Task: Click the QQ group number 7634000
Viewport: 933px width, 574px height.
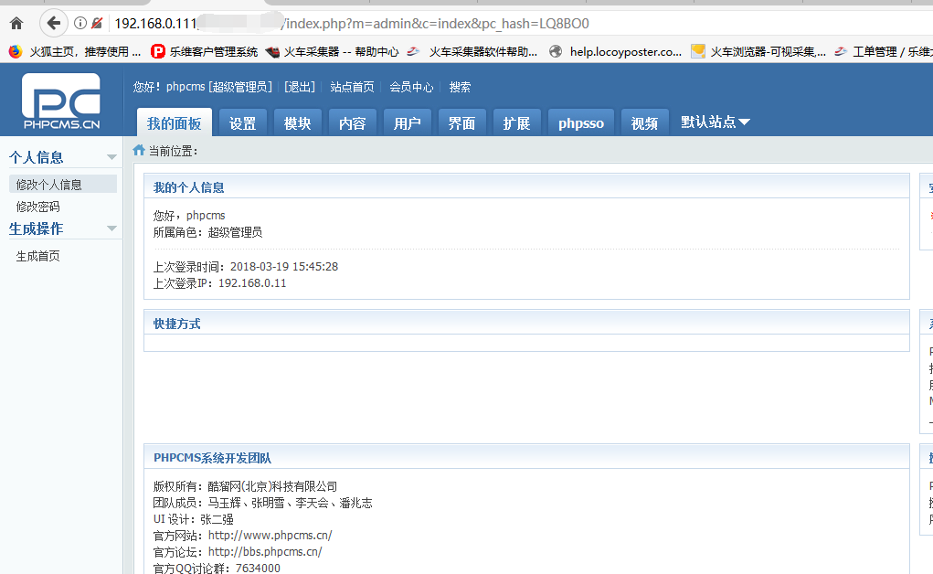Action: 258,568
